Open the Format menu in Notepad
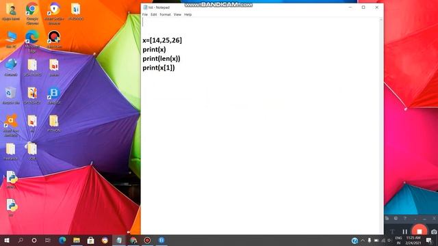The width and height of the screenshot is (438, 246). (x=165, y=14)
